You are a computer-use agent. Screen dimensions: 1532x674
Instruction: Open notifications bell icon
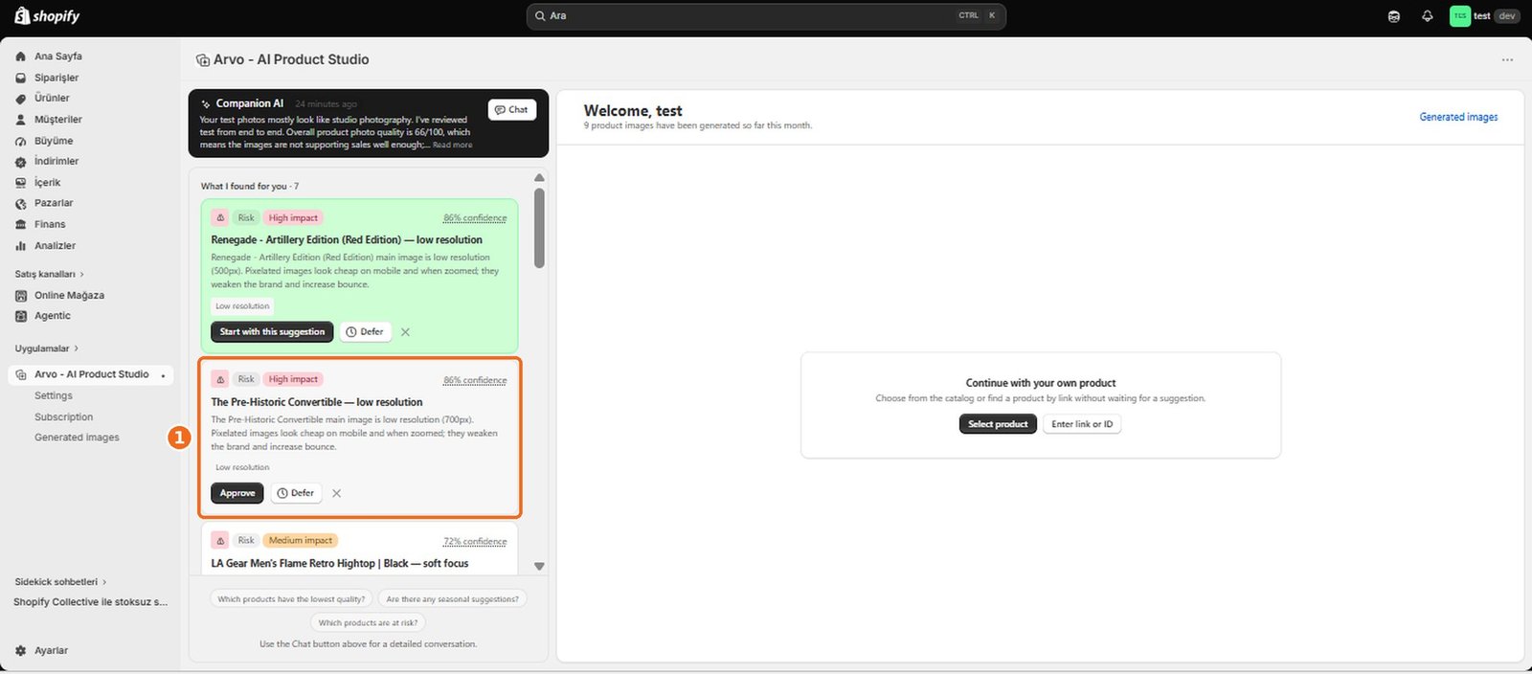coord(1427,16)
